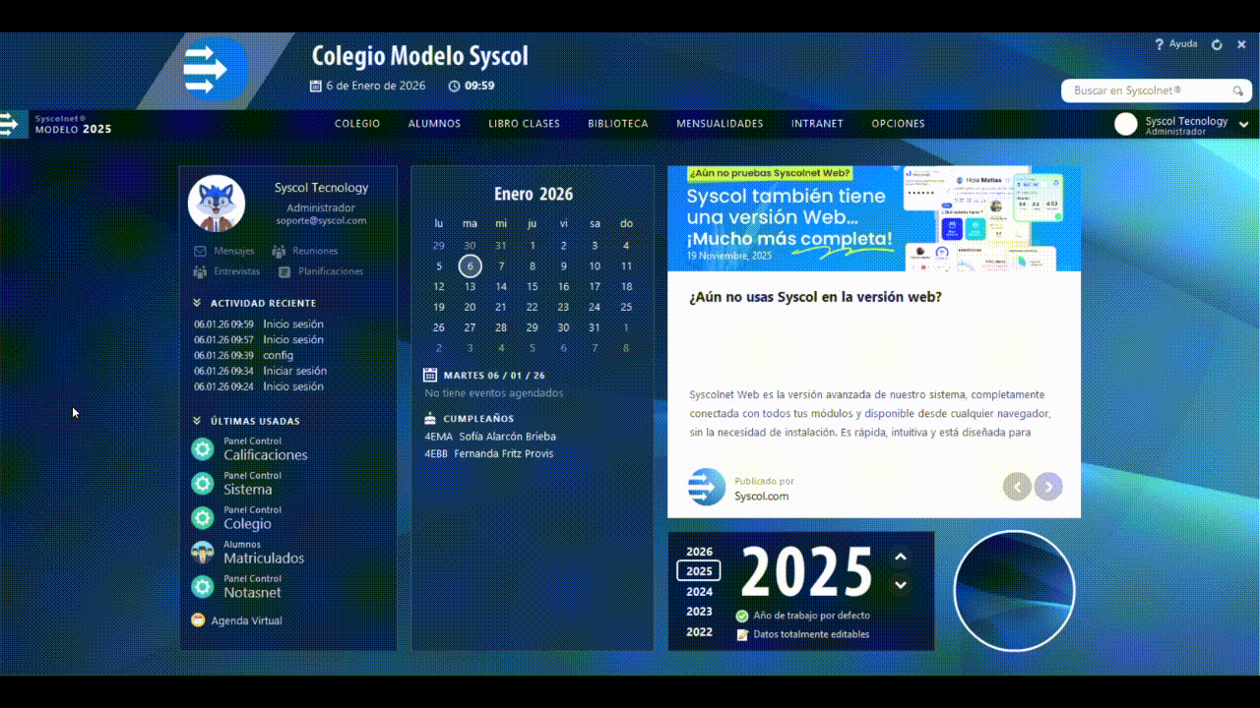Click the birthday cake icon by Cumpleaños
The height and width of the screenshot is (708, 1260).
point(430,418)
